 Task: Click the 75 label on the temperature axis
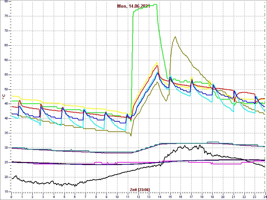click(x=6, y=16)
